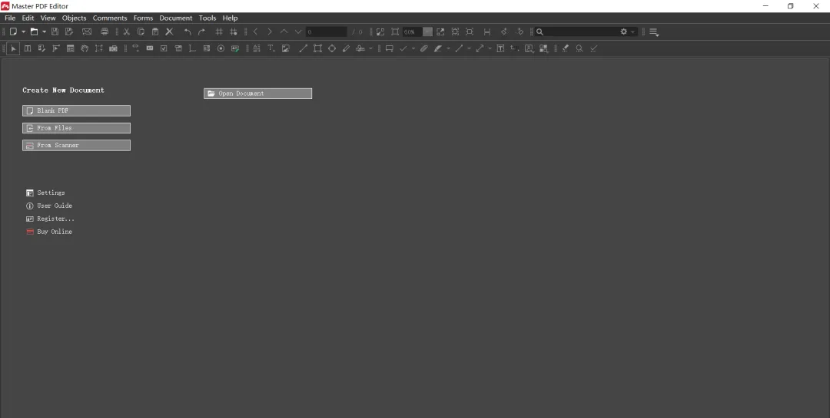
Task: Click the Buy Online link
Action: tap(49, 232)
